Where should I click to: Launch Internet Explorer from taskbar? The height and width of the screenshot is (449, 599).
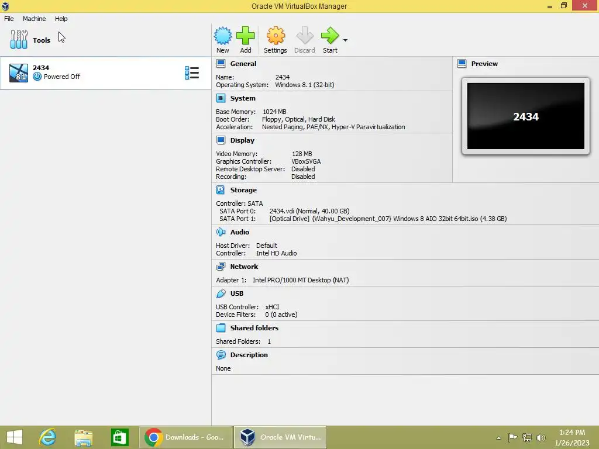pos(48,437)
